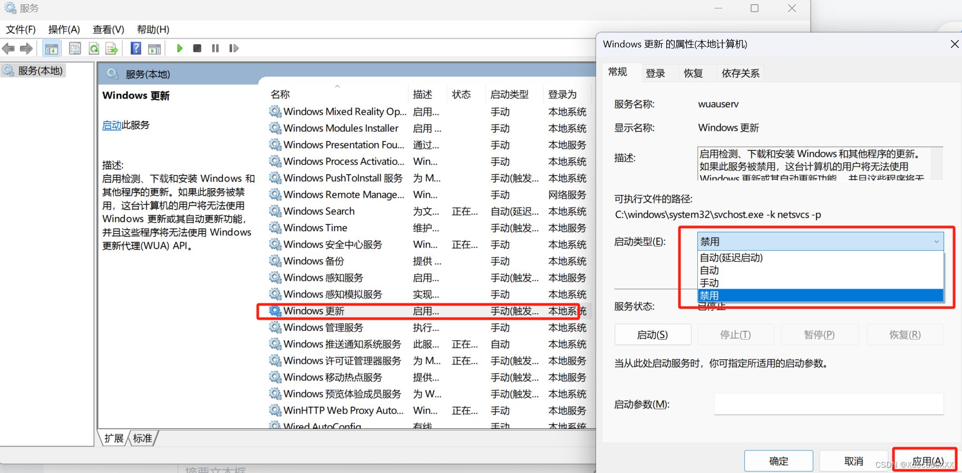The width and height of the screenshot is (962, 473).
Task: Open the 帮助(H) menu
Action: pyautogui.click(x=153, y=29)
